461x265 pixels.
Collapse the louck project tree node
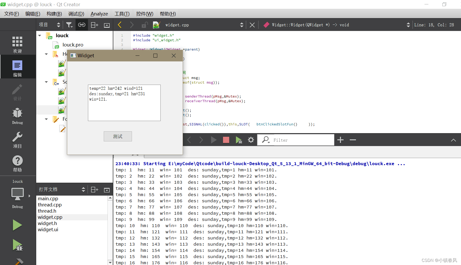[40, 36]
